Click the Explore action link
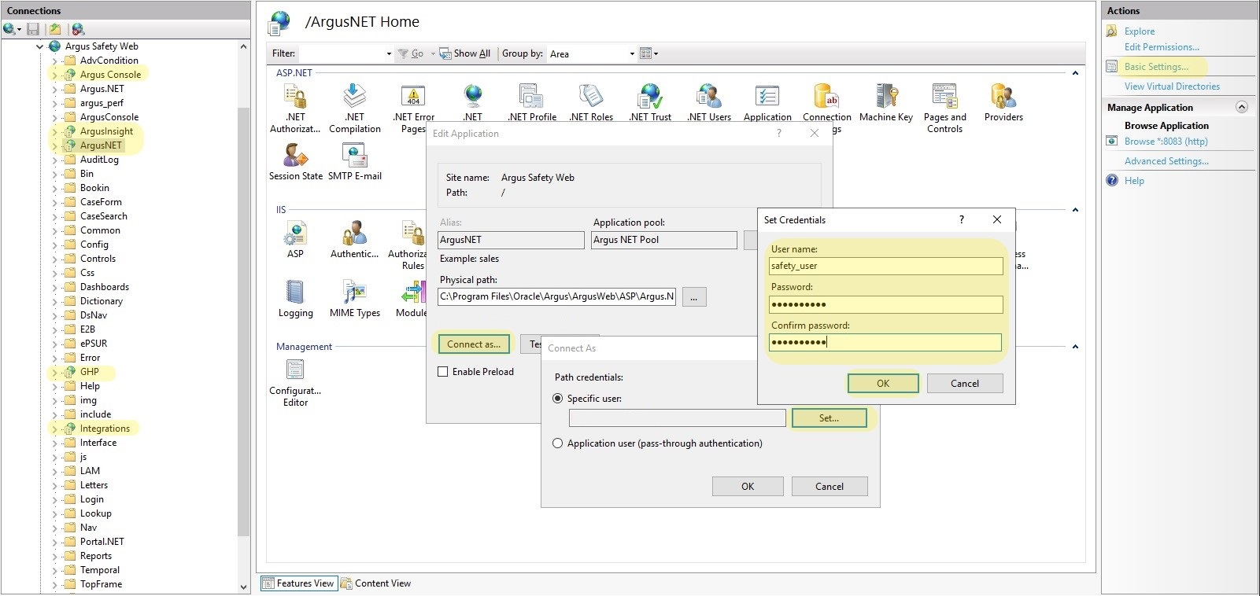 pos(1140,31)
